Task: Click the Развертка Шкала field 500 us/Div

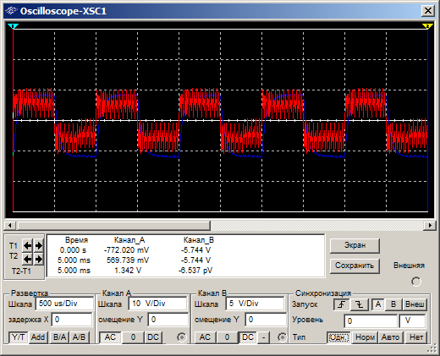Action: [x=64, y=304]
